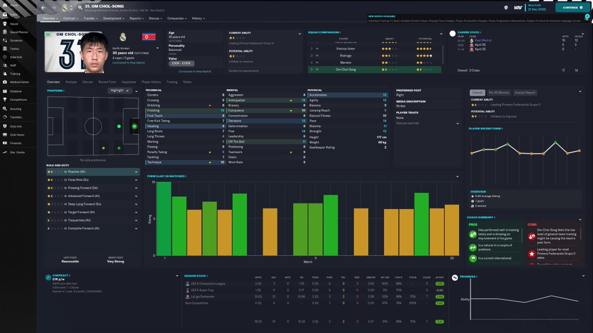Viewport: 593px width, 333px height.
Task: Switch to Player History tab
Action: click(x=151, y=82)
